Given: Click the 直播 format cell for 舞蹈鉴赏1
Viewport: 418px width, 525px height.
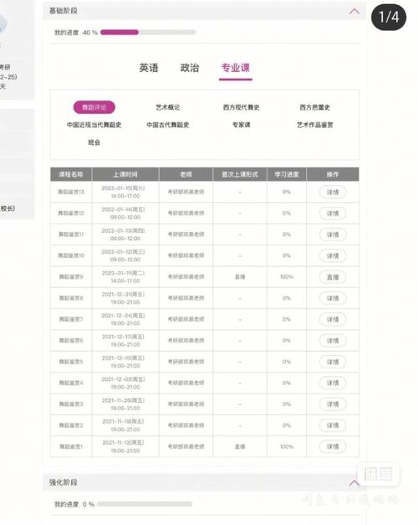Looking at the screenshot, I should tap(240, 446).
